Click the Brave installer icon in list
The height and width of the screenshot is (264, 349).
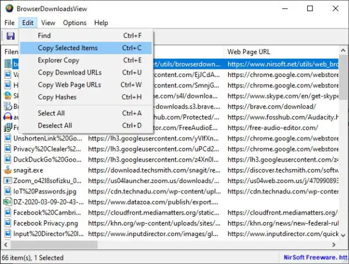click(8, 107)
